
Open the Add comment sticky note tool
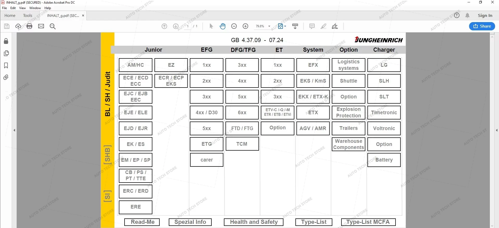[x=312, y=26]
